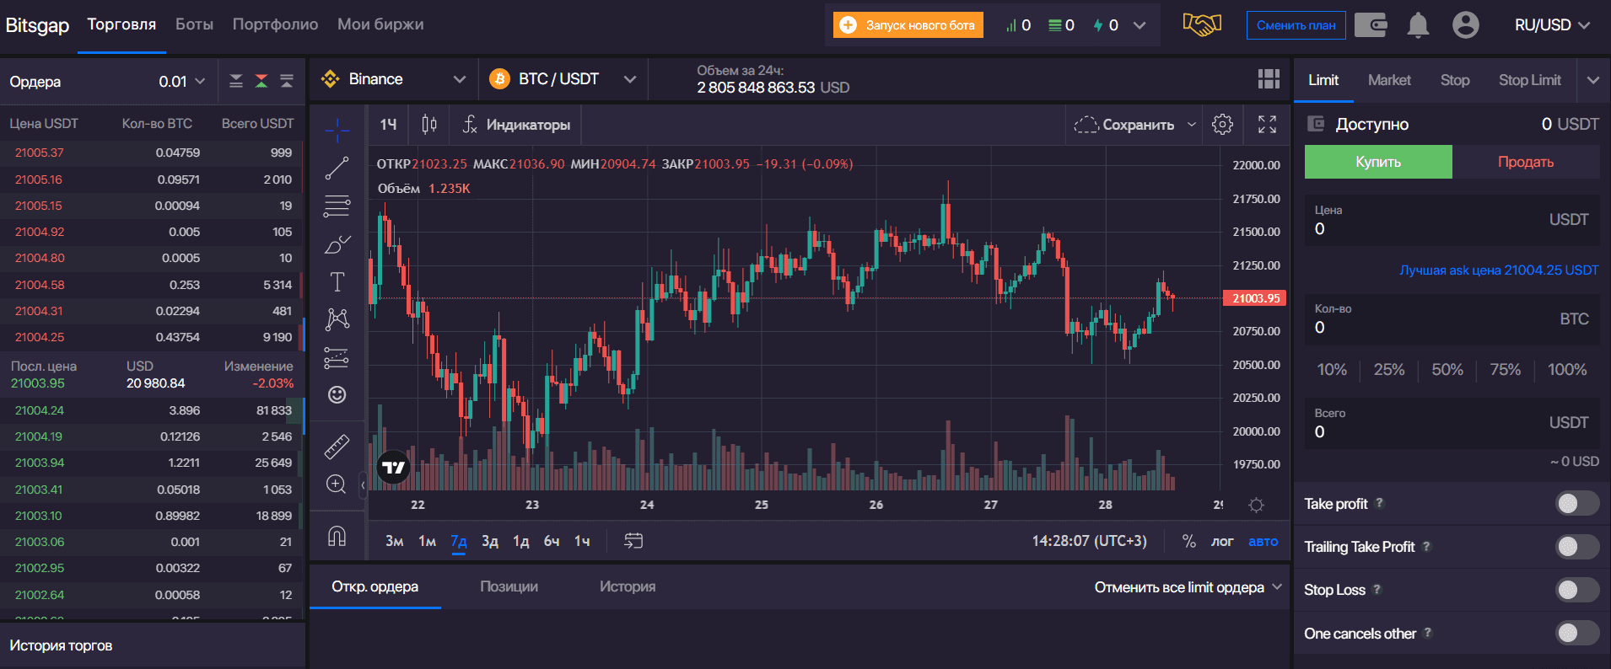Select the text annotation tool
This screenshot has height=669, width=1611.
337,282
